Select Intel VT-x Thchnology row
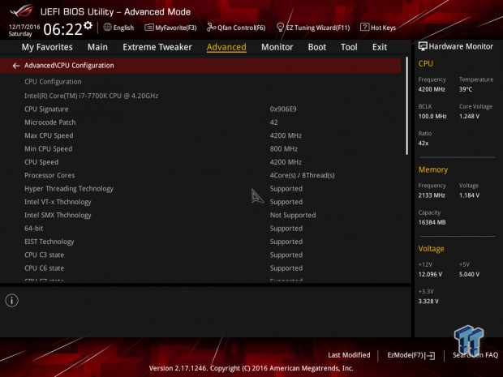 pyautogui.click(x=58, y=202)
